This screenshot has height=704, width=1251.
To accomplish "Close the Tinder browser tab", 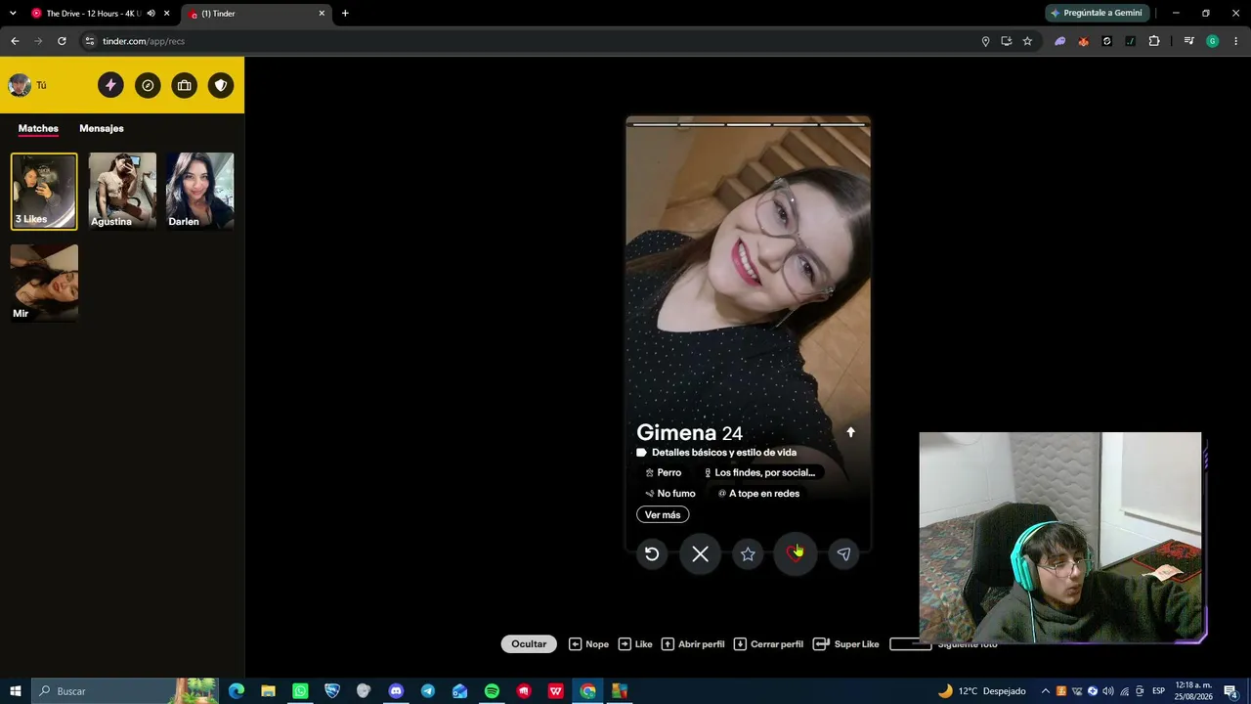I will [x=322, y=14].
